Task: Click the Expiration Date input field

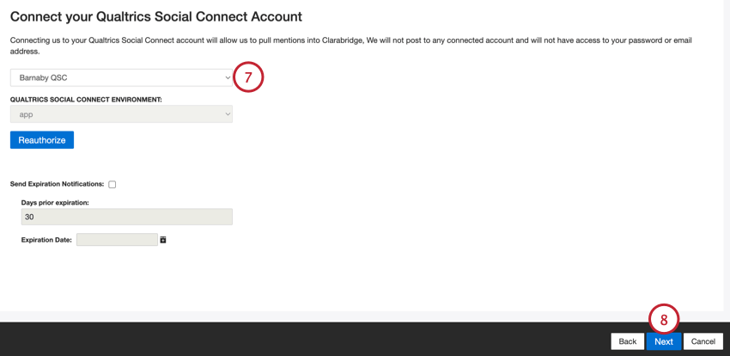Action: 117,240
